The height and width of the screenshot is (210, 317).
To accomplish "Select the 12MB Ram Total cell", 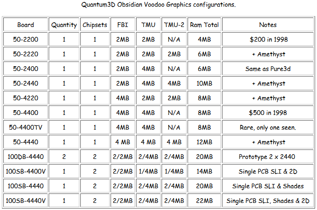I will [x=204, y=142].
